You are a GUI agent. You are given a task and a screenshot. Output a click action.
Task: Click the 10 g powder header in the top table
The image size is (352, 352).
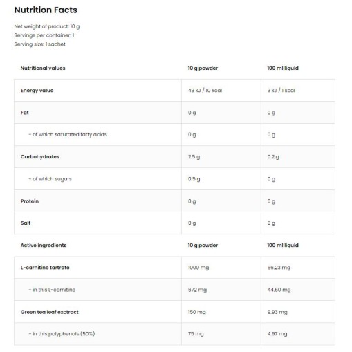(x=203, y=68)
